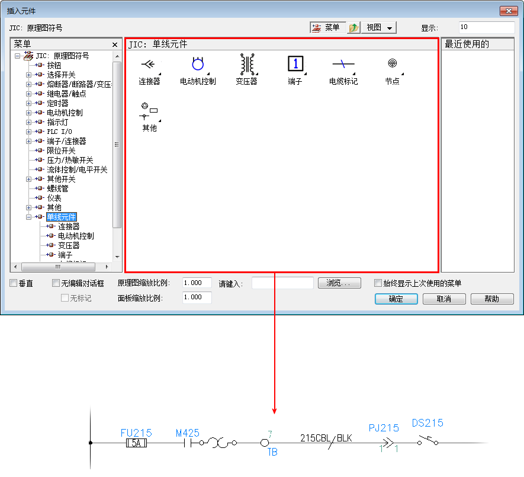The image size is (524, 477).
Task: Expand the 指示灯 tree node
Action: [x=29, y=123]
